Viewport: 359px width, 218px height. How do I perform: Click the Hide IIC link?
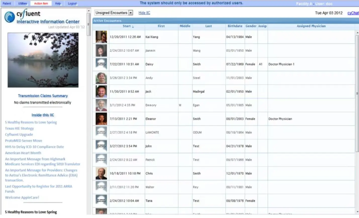pyautogui.click(x=144, y=13)
